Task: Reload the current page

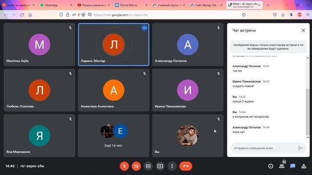Action: tap(22, 15)
